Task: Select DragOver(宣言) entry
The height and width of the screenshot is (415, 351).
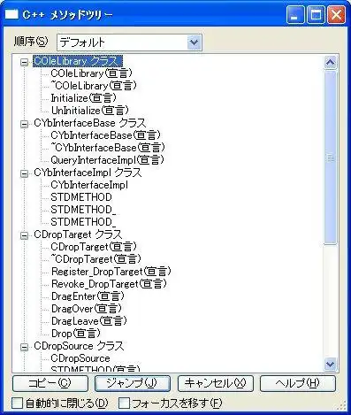Action: [87, 309]
